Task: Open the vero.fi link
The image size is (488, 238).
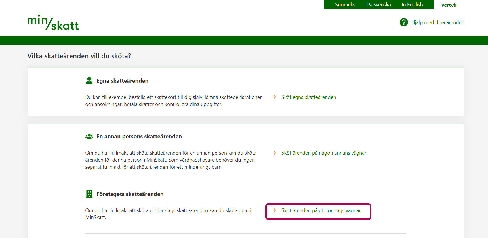Action: (x=449, y=5)
